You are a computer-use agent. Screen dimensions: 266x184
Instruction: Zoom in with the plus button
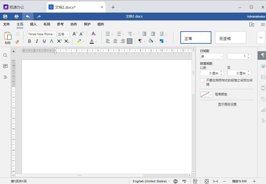254,181
